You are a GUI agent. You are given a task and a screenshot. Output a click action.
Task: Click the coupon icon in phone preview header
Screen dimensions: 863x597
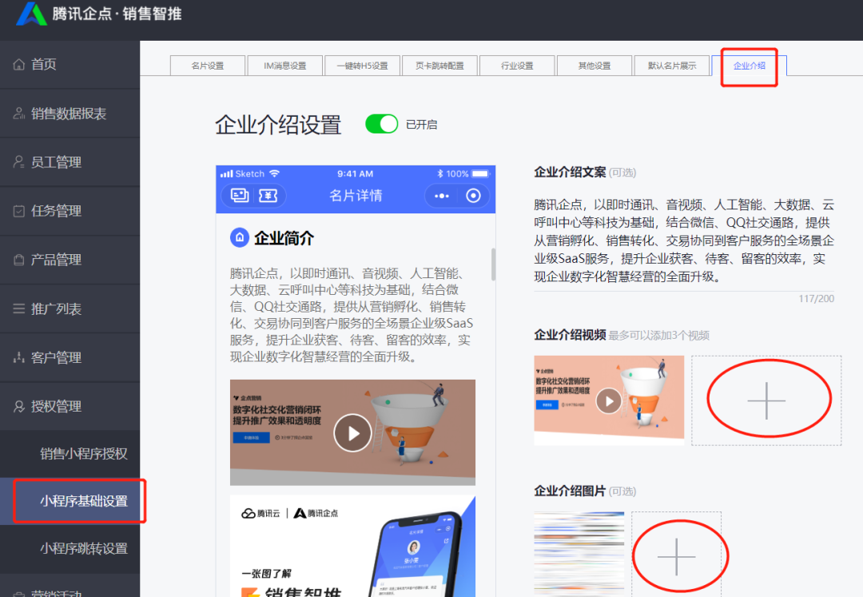268,195
